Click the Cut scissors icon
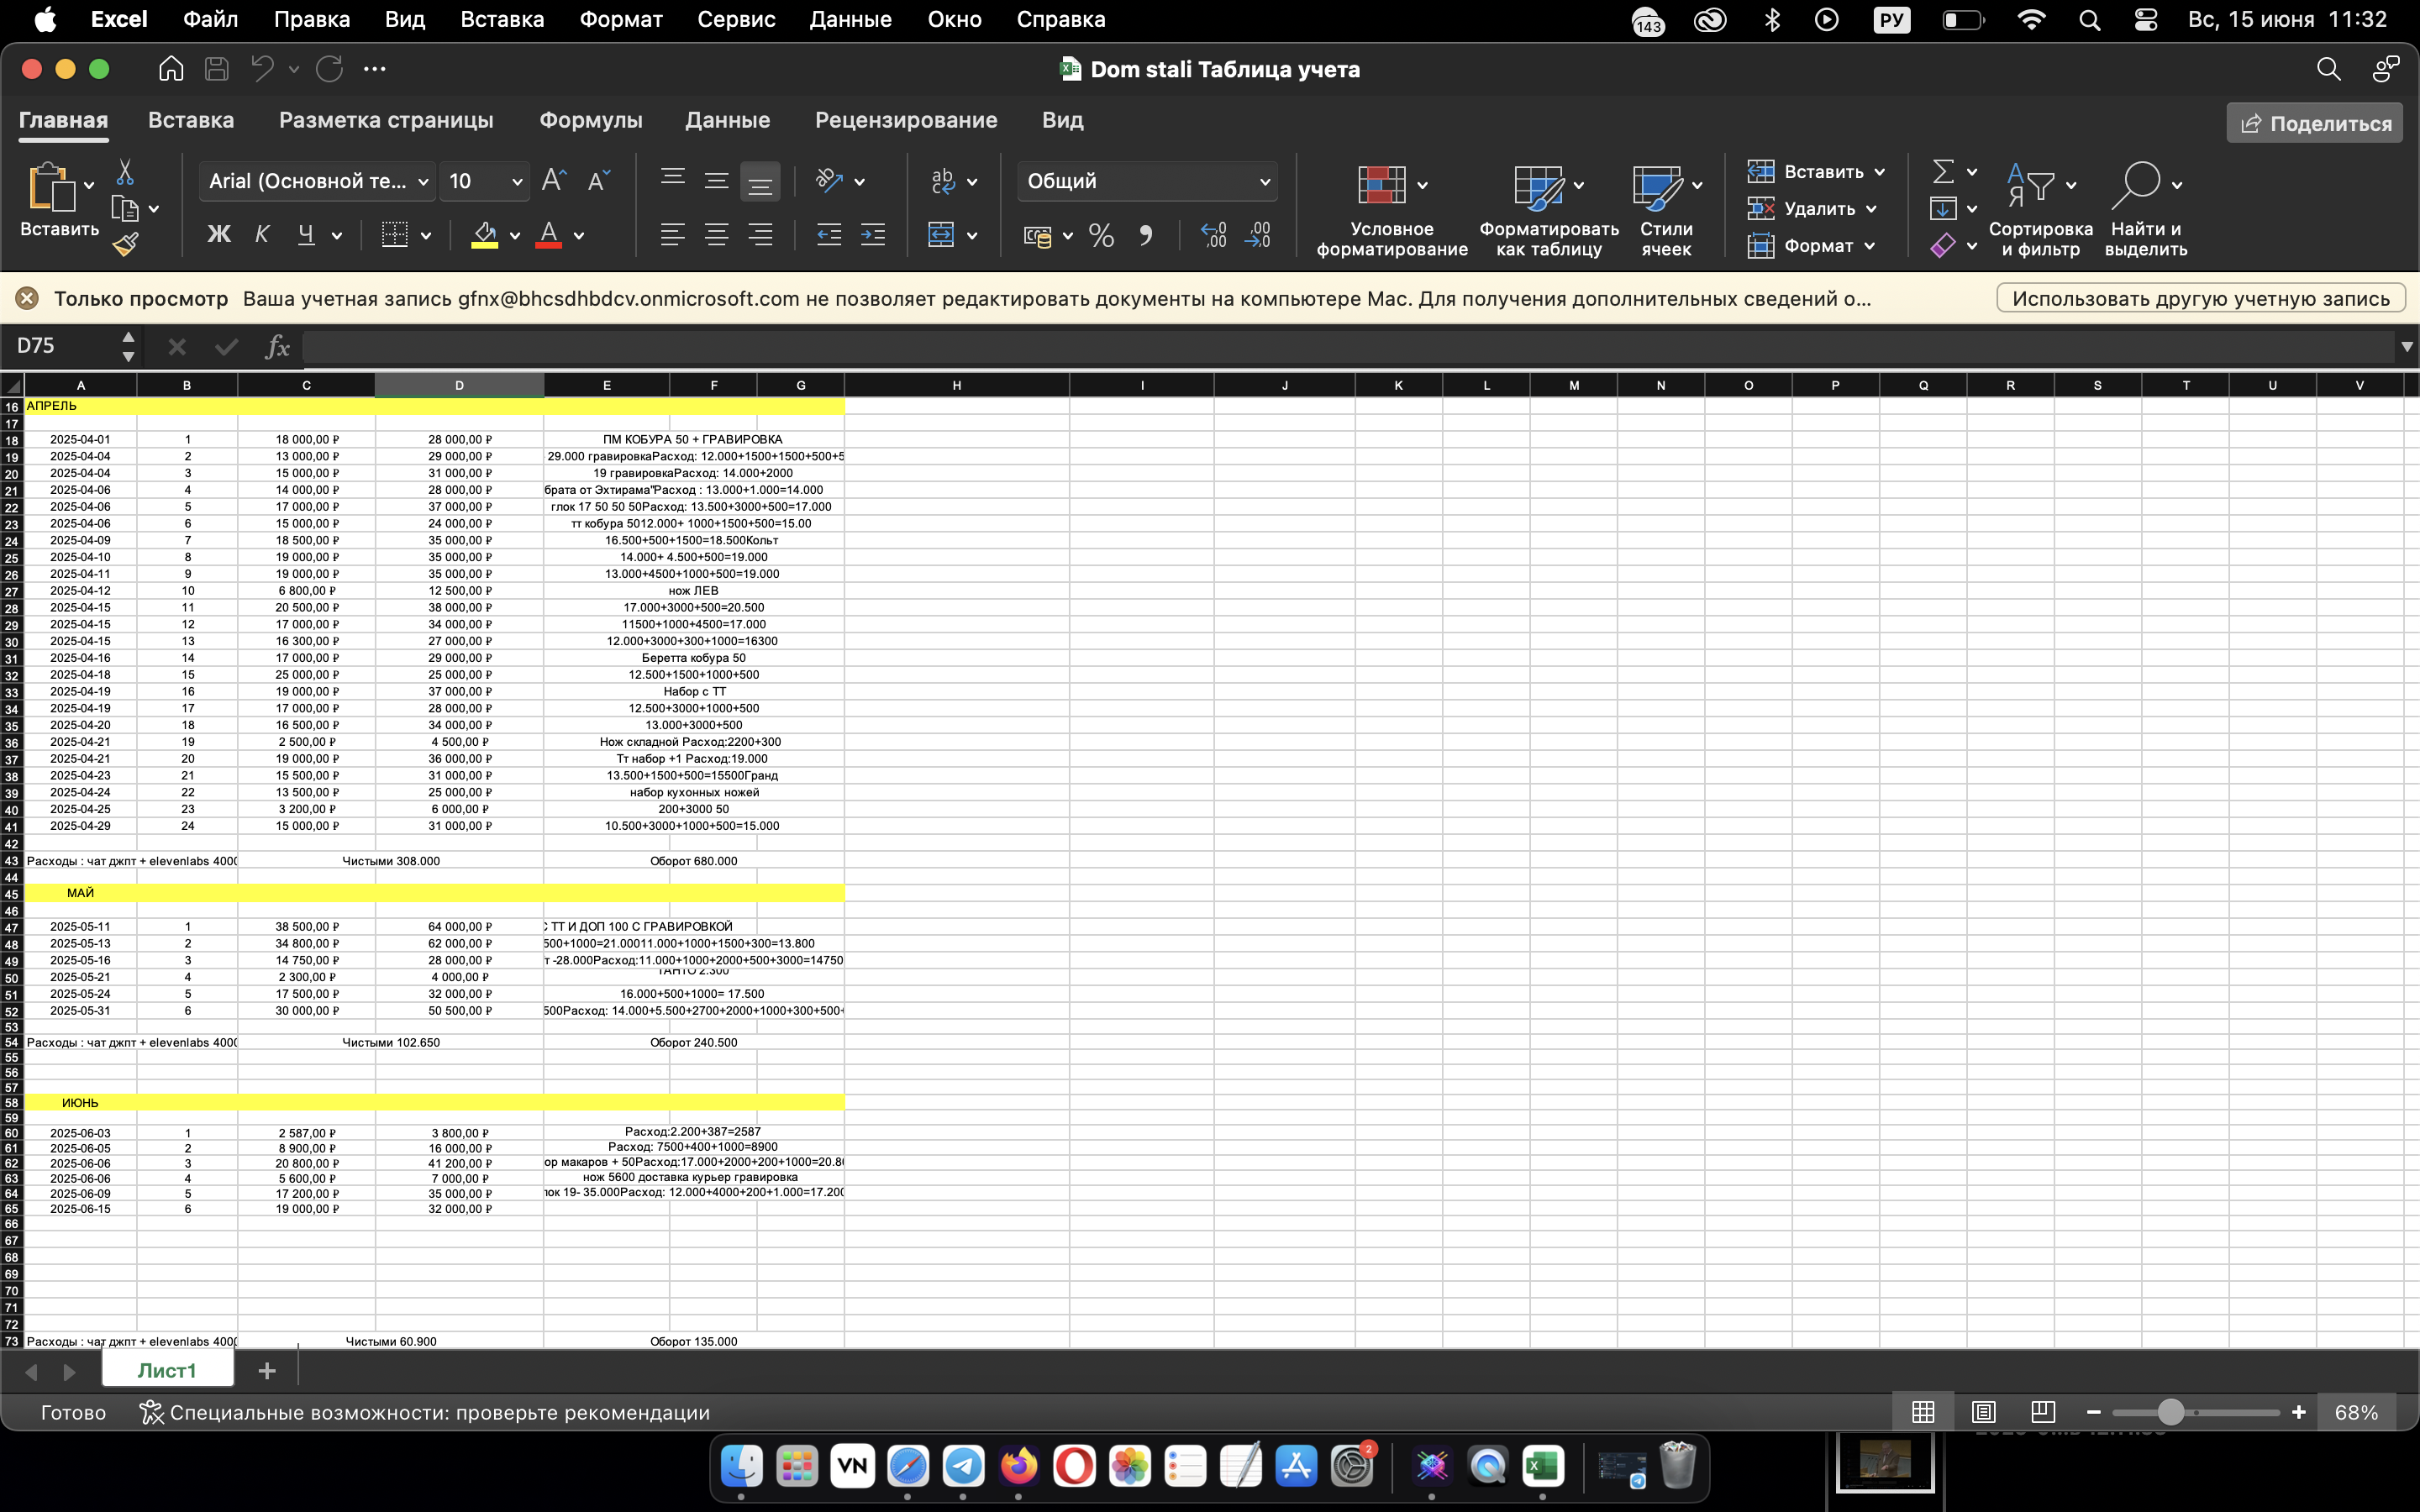 (125, 173)
